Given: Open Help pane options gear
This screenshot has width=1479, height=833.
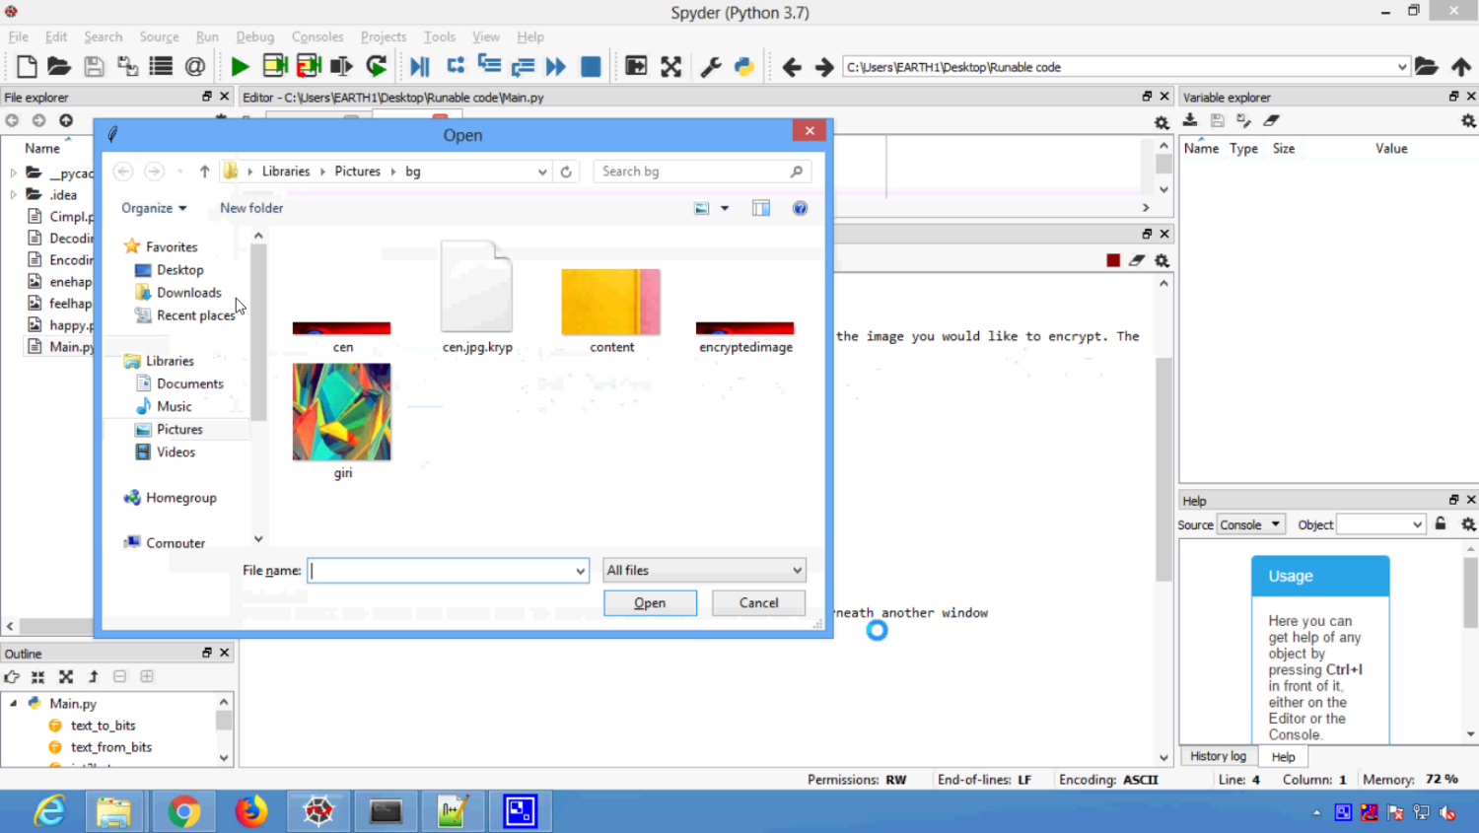Looking at the screenshot, I should coord(1468,524).
